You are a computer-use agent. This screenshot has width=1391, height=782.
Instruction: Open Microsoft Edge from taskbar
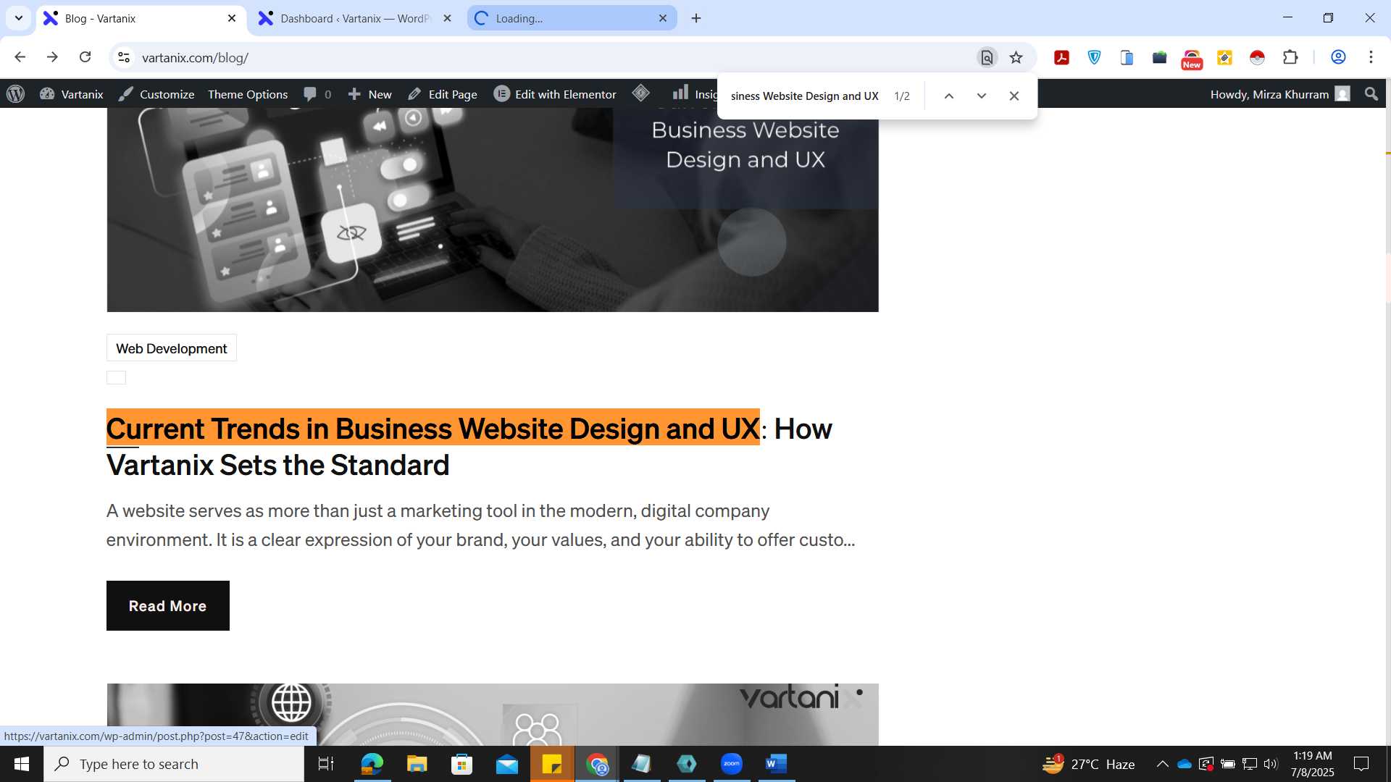click(372, 764)
